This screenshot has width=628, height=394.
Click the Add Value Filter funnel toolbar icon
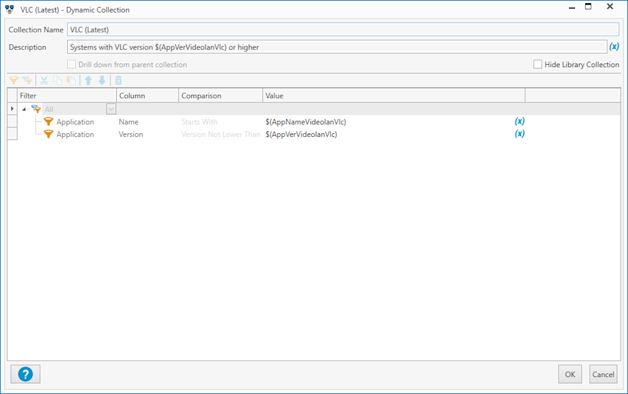14,80
